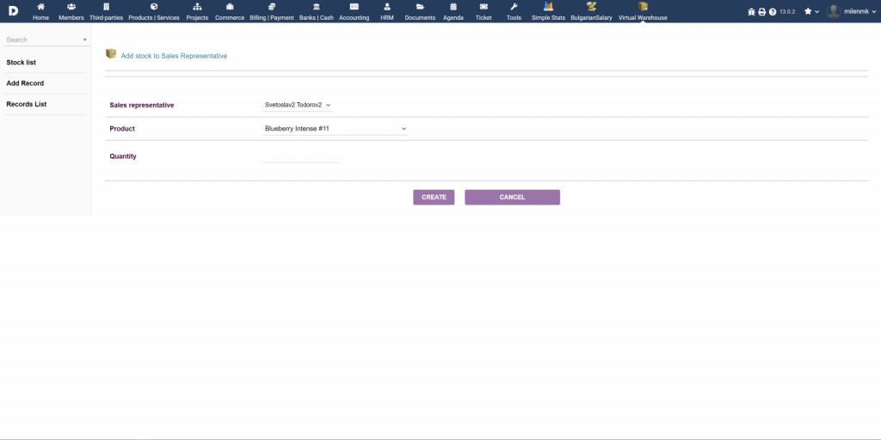The image size is (881, 440).
Task: Open the BulgarianSalary icon
Action: (x=591, y=7)
